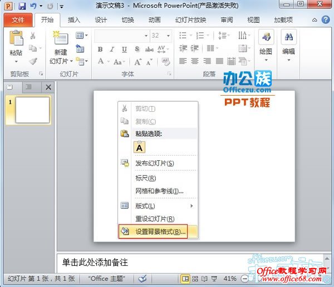Click the spell check icon in status bar
This screenshot has width=334, height=287.
[x=143, y=278]
